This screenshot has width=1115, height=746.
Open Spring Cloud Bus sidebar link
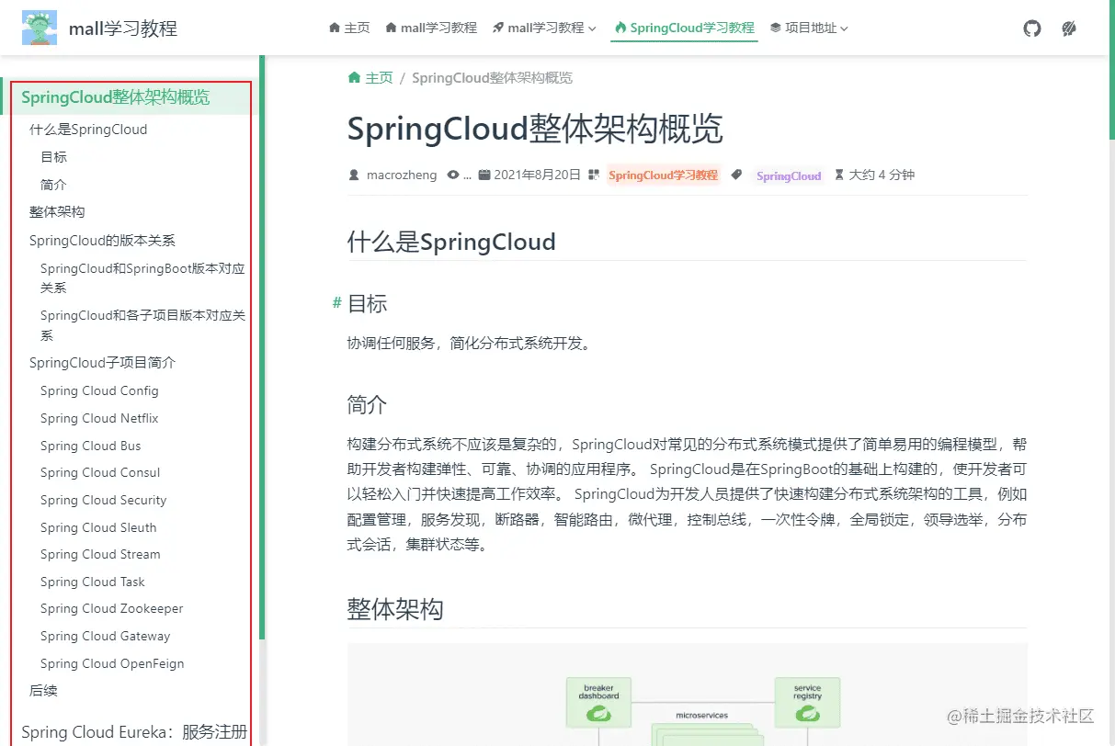point(91,446)
